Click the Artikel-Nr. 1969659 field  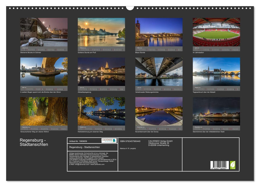[79, 141]
